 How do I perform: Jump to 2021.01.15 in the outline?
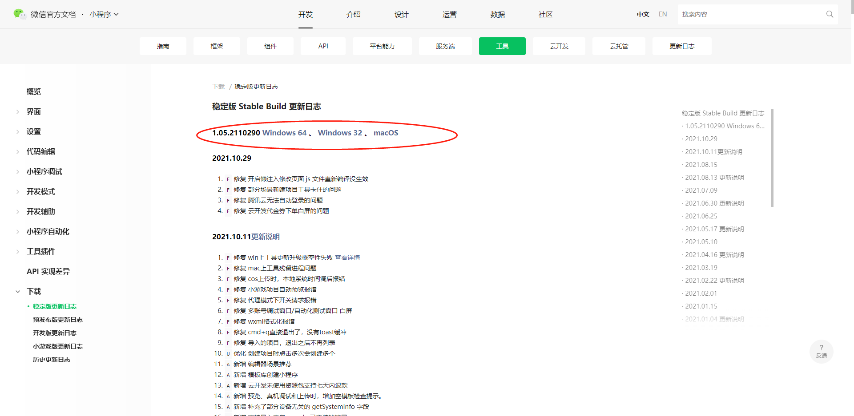coord(701,306)
